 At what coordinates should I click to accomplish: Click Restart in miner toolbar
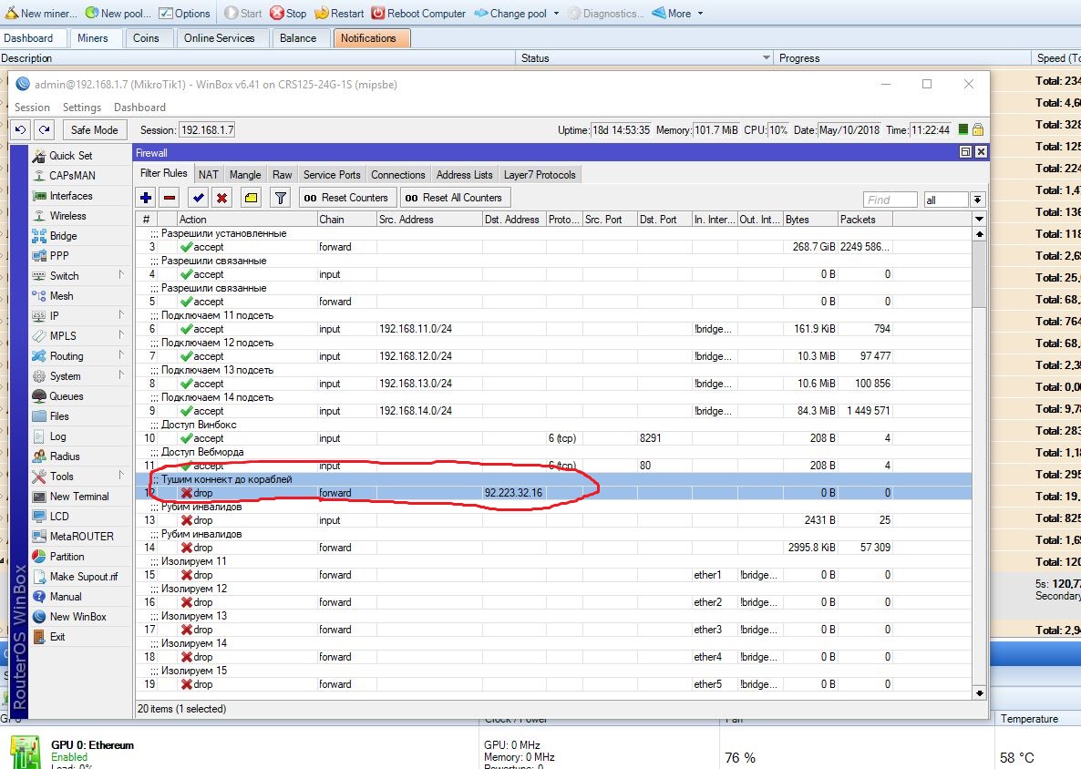[x=339, y=13]
